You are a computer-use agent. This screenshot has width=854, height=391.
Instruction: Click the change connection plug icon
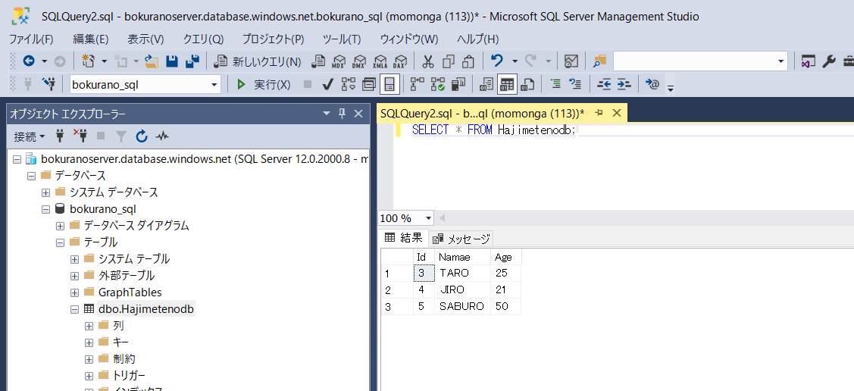tap(49, 84)
